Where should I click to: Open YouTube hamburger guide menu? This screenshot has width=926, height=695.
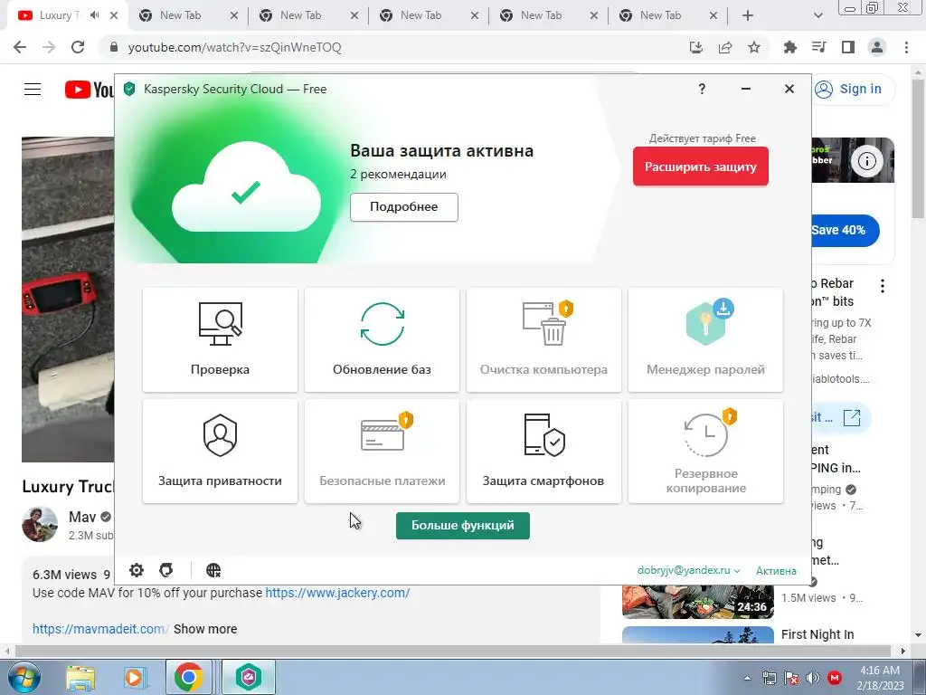(33, 90)
